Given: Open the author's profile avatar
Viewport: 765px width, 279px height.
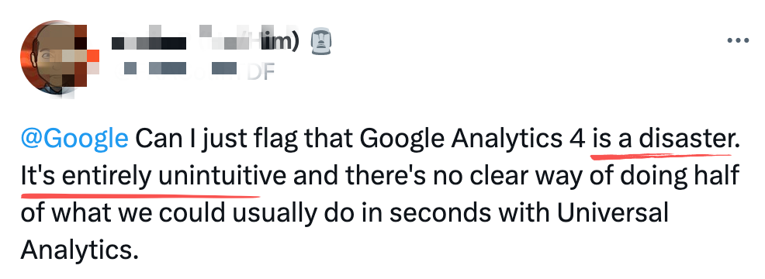Looking at the screenshot, I should coord(56,57).
